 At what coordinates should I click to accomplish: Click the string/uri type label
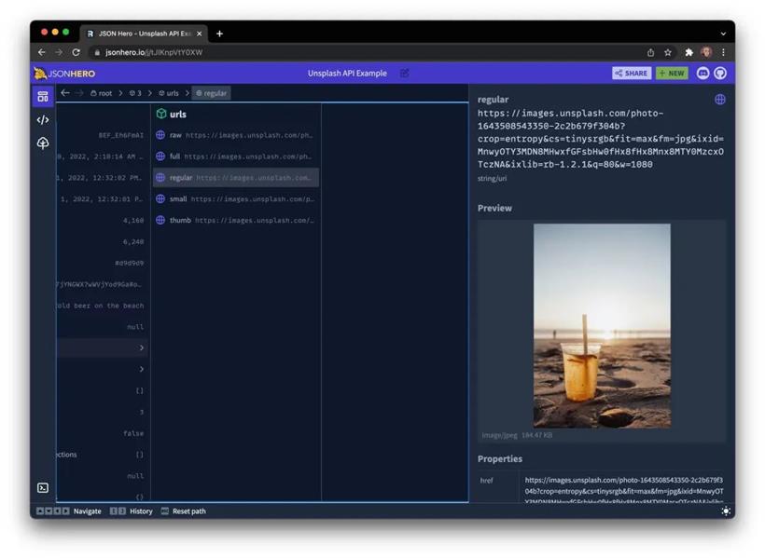coord(492,178)
